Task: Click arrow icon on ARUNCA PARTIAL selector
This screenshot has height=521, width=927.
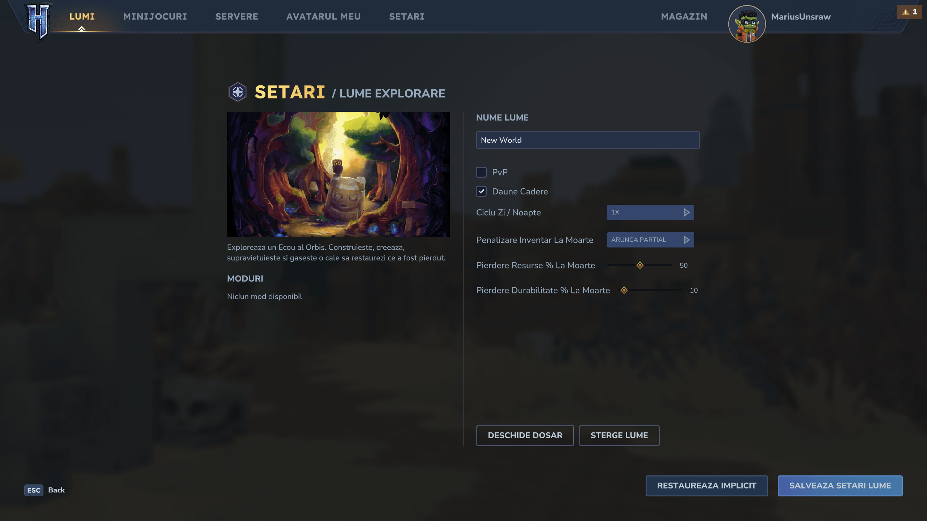Action: coord(686,240)
